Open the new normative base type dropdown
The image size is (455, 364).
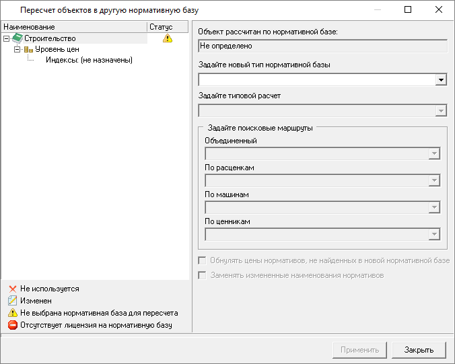click(x=441, y=80)
